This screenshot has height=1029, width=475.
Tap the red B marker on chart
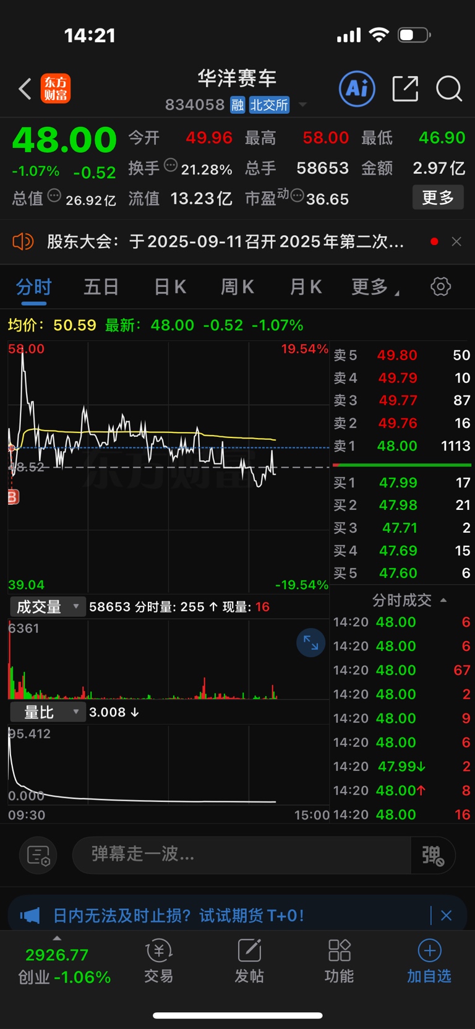[13, 496]
